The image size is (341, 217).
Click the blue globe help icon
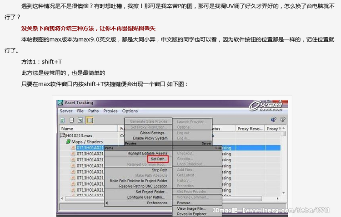[273, 120]
